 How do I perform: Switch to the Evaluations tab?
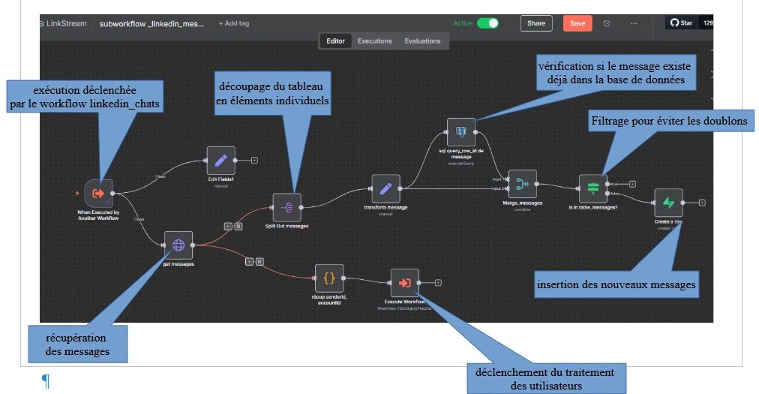[x=422, y=41]
